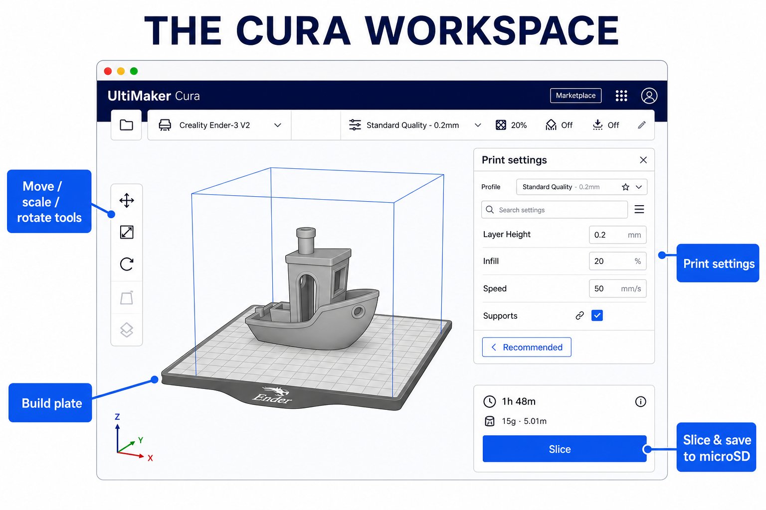Select the Rotate tool

click(x=127, y=264)
